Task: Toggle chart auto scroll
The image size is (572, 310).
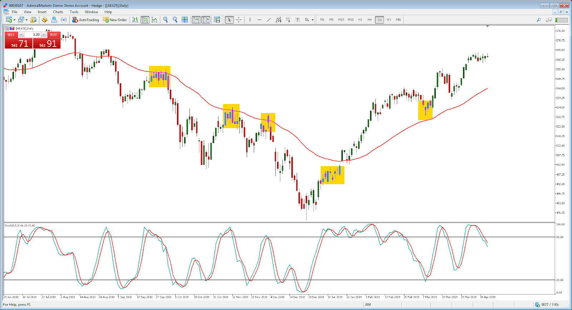Action: (196, 20)
